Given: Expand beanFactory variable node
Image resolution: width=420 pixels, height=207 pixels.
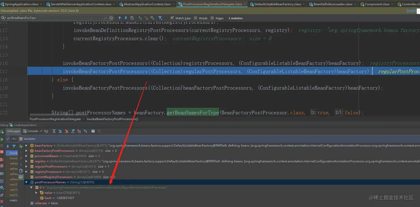Looking at the screenshot, I should point(26,146).
